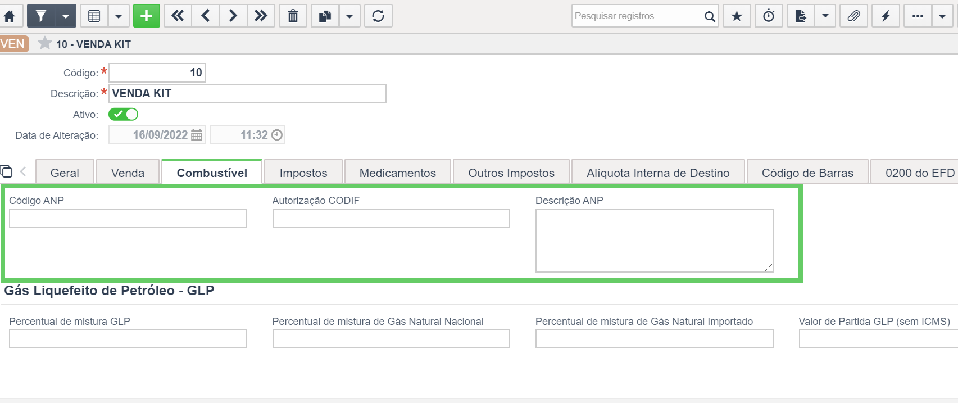Viewport: 958px width, 403px height.
Task: Expand the duplicate options dropdown arrow
Action: pyautogui.click(x=349, y=16)
